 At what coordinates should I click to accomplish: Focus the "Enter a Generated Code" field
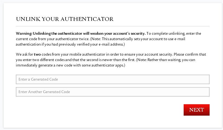[113, 80]
